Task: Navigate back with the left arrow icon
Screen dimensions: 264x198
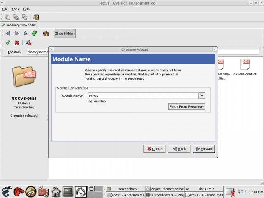Action: coord(8,33)
